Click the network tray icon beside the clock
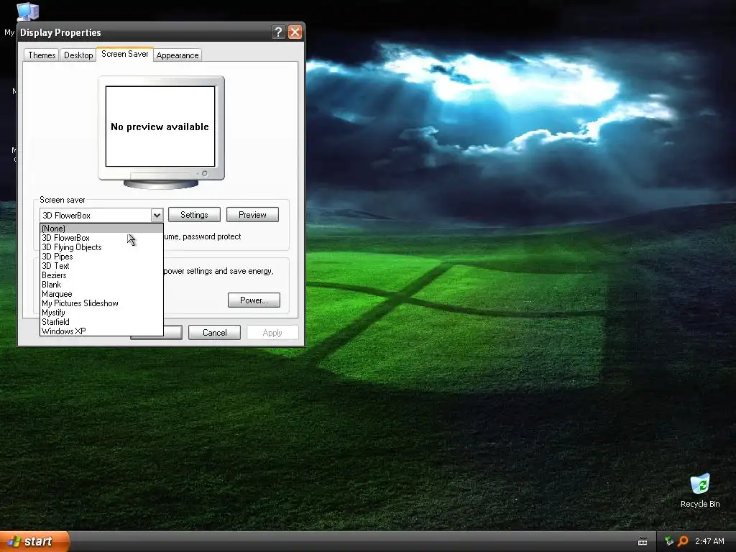736x552 pixels. click(x=669, y=541)
